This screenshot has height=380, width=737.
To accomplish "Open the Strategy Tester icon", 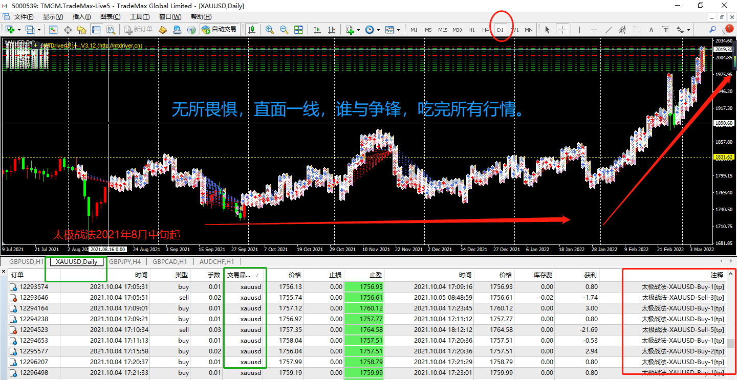I will point(110,30).
